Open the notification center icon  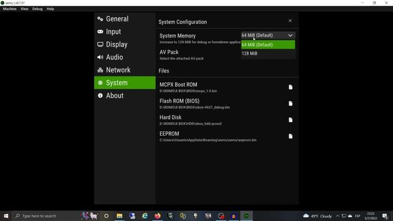click(x=385, y=216)
